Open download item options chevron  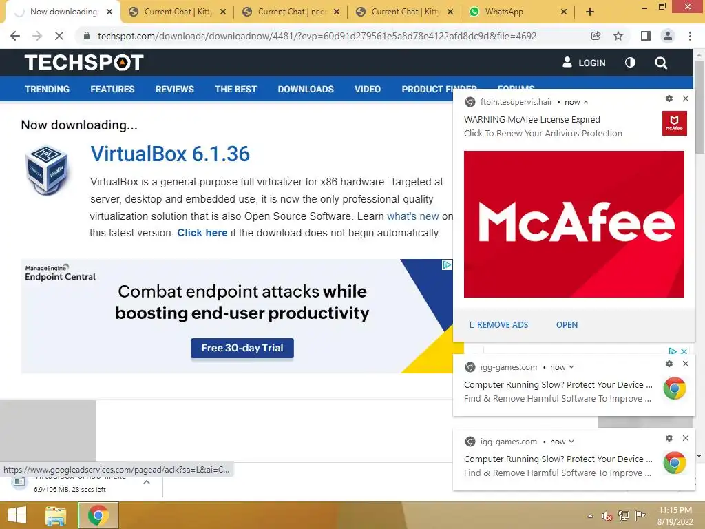pyautogui.click(x=147, y=483)
